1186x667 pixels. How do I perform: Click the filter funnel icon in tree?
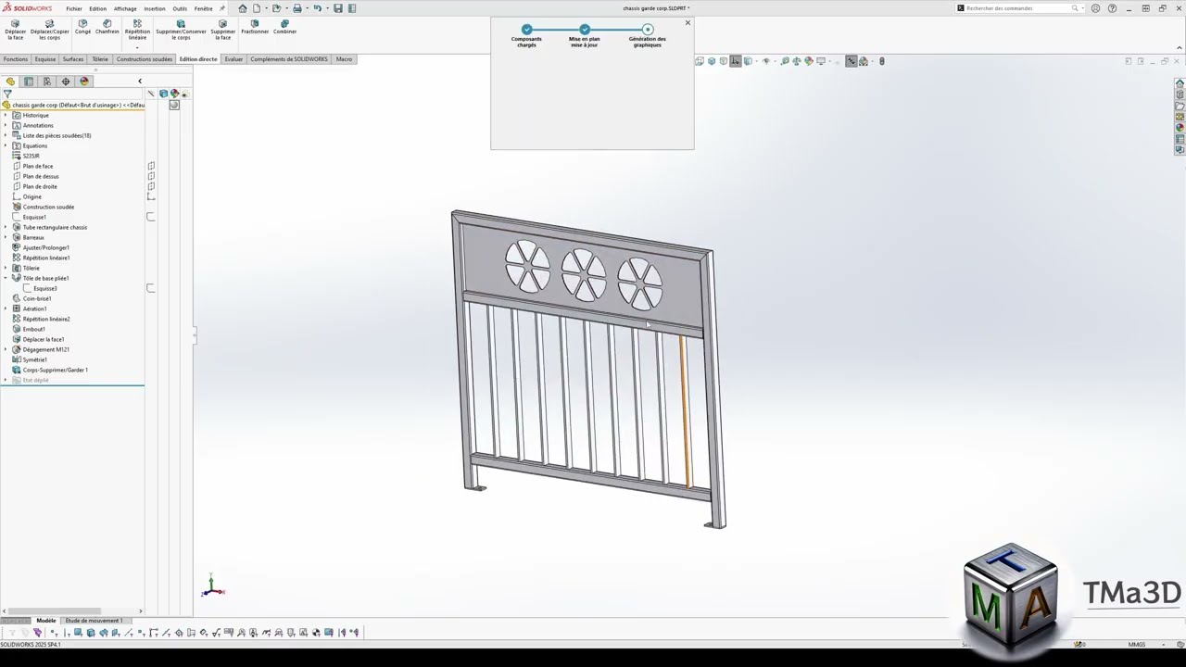pos(7,94)
